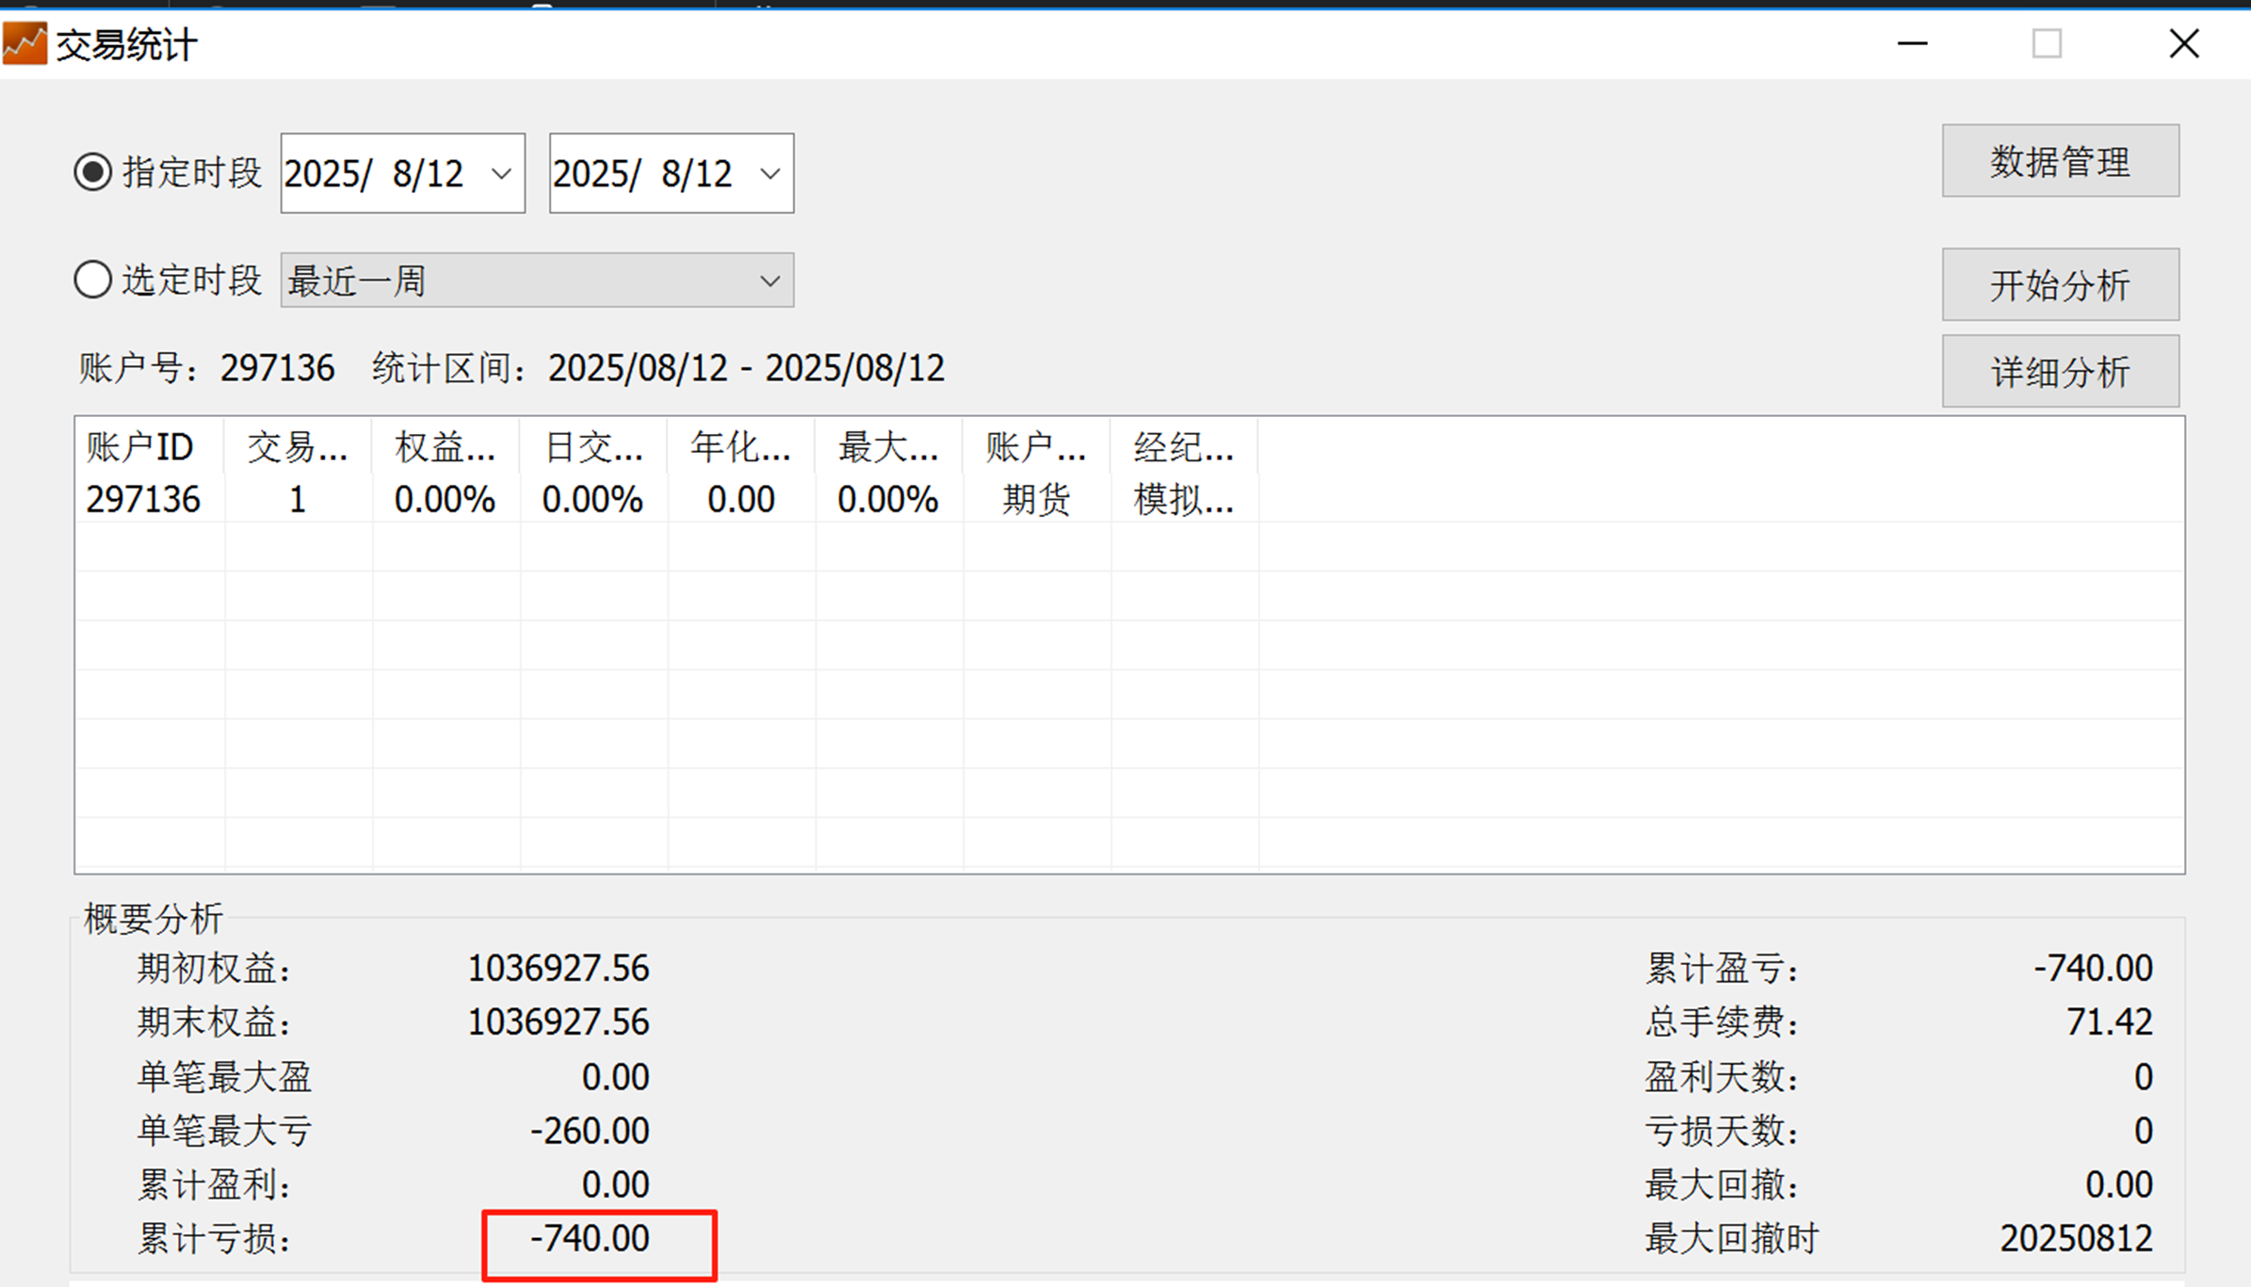Minimize the 交易统计 window
Screen dimensions: 2251x1287
(1912, 43)
